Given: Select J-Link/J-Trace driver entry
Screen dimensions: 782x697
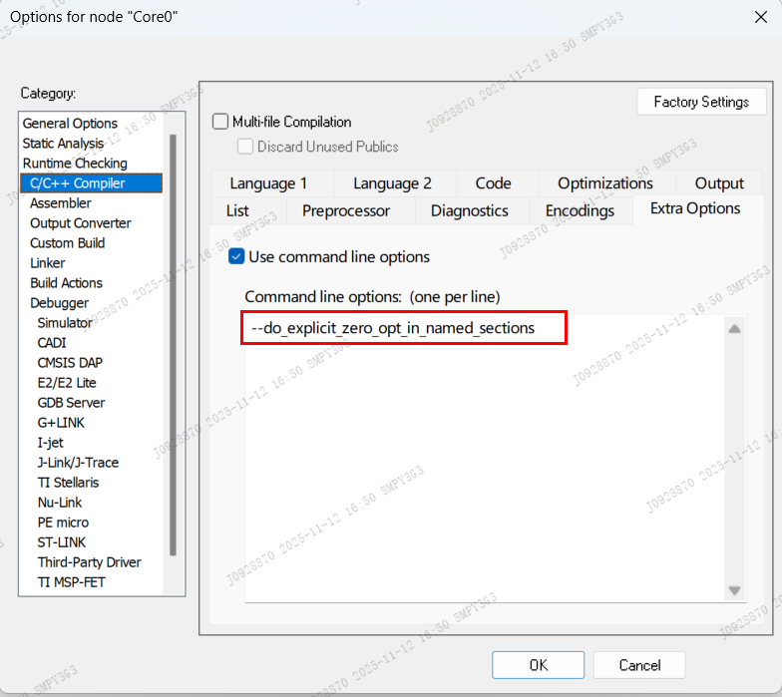Looking at the screenshot, I should pyautogui.click(x=78, y=463).
